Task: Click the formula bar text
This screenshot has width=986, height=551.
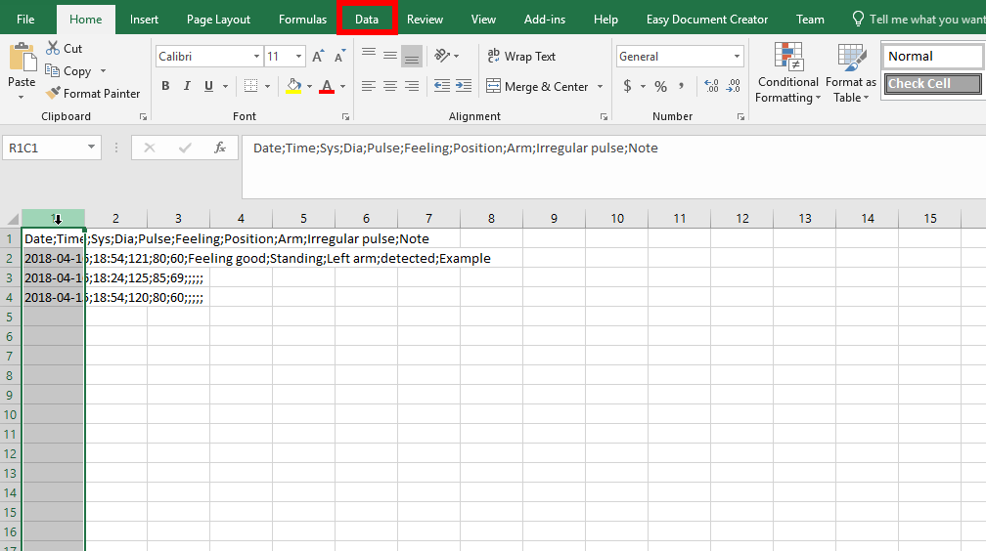Action: (455, 148)
